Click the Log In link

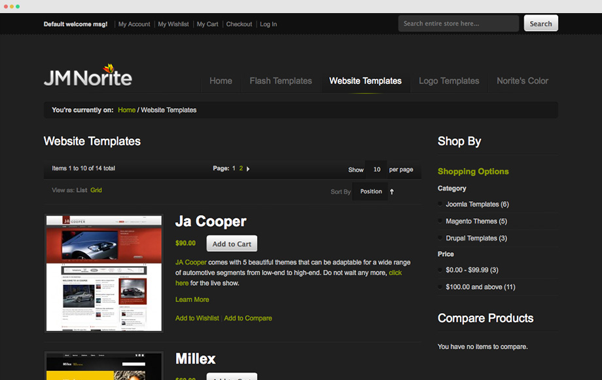pyautogui.click(x=268, y=24)
